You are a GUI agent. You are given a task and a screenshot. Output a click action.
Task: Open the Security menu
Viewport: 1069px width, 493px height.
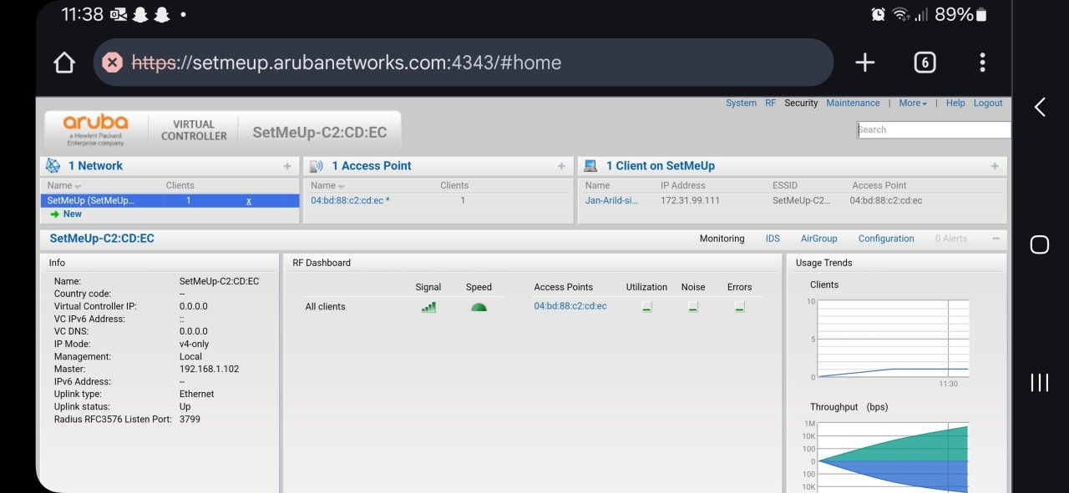click(x=801, y=103)
